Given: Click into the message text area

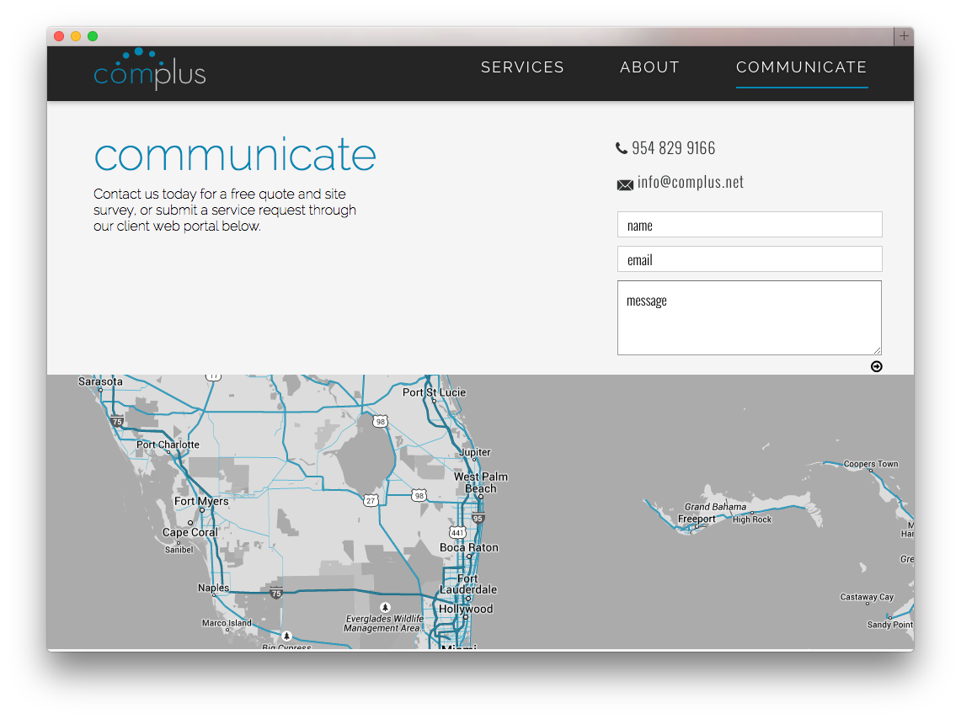Looking at the screenshot, I should click(750, 318).
